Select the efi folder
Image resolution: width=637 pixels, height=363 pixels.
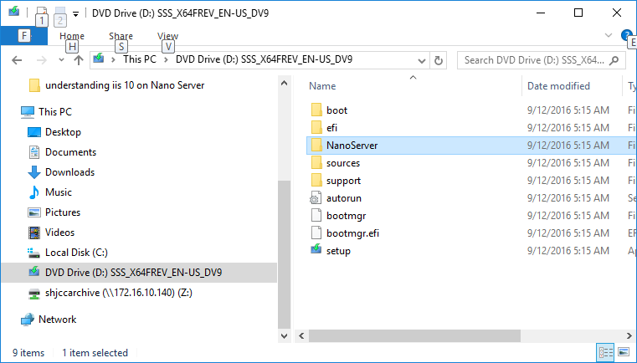point(331,127)
